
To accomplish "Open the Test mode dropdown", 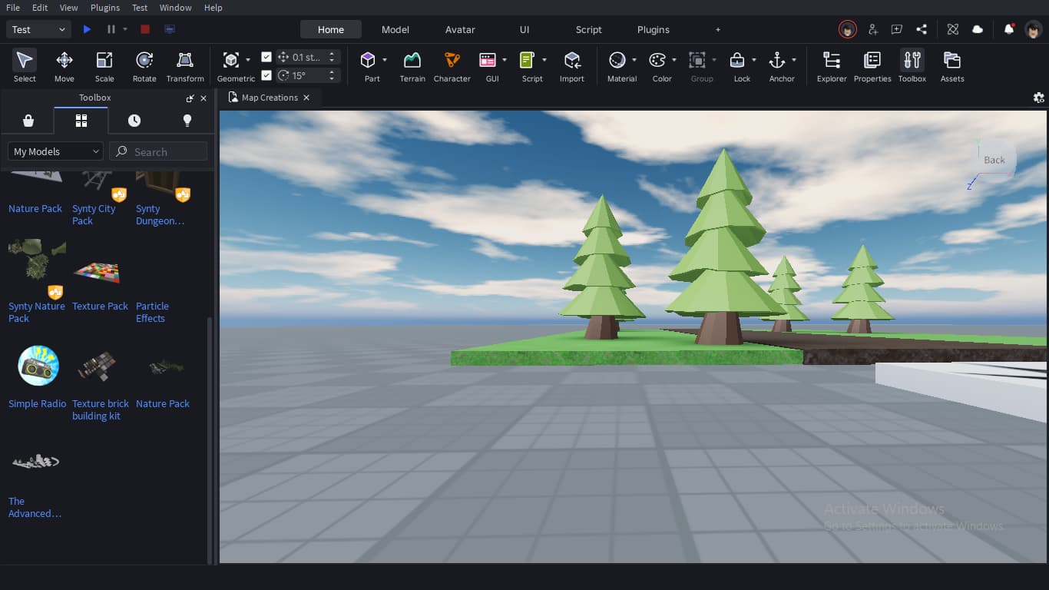I will click(38, 29).
